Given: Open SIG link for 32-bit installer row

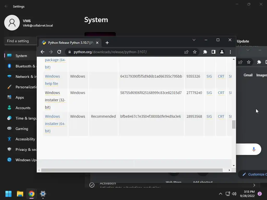Looking at the screenshot, I should point(209,93).
